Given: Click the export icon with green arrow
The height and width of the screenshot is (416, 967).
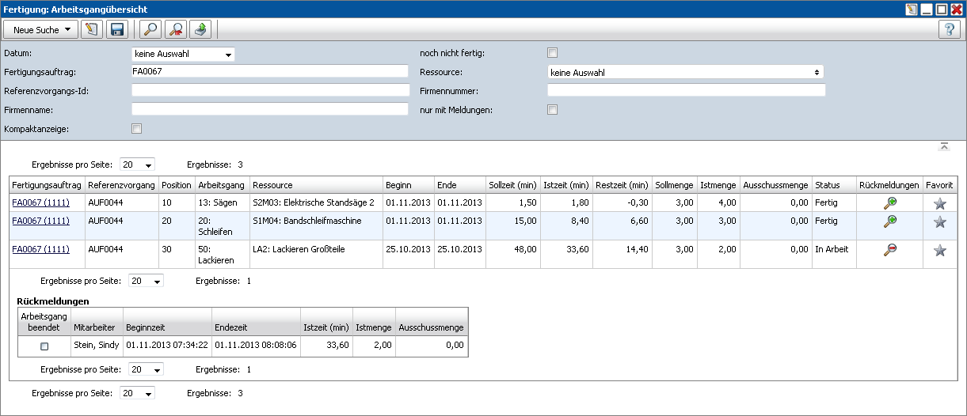Looking at the screenshot, I should point(201,30).
